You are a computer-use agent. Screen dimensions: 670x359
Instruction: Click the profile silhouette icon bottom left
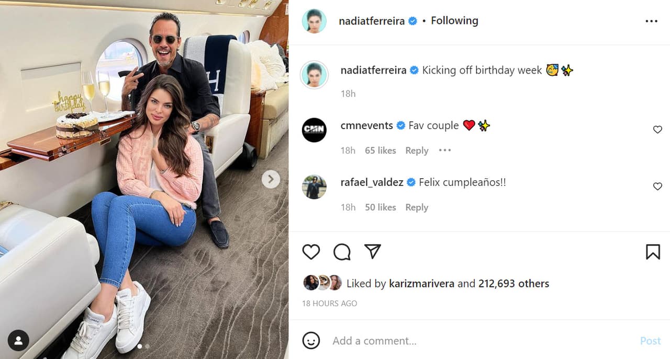click(x=18, y=340)
